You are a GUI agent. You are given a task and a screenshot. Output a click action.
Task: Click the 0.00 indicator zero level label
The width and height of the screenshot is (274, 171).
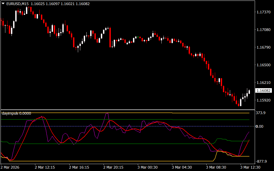[260, 126]
